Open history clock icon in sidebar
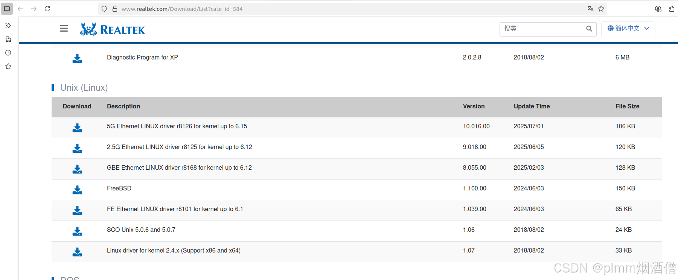Image resolution: width=678 pixels, height=280 pixels. pyautogui.click(x=8, y=53)
